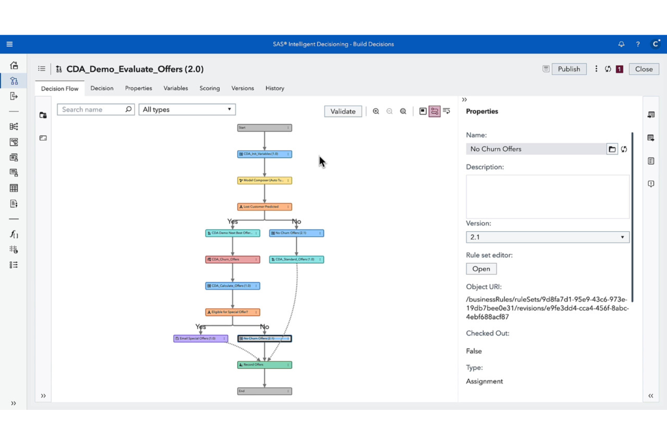
Task: Open the All types dropdown
Action: click(x=187, y=110)
